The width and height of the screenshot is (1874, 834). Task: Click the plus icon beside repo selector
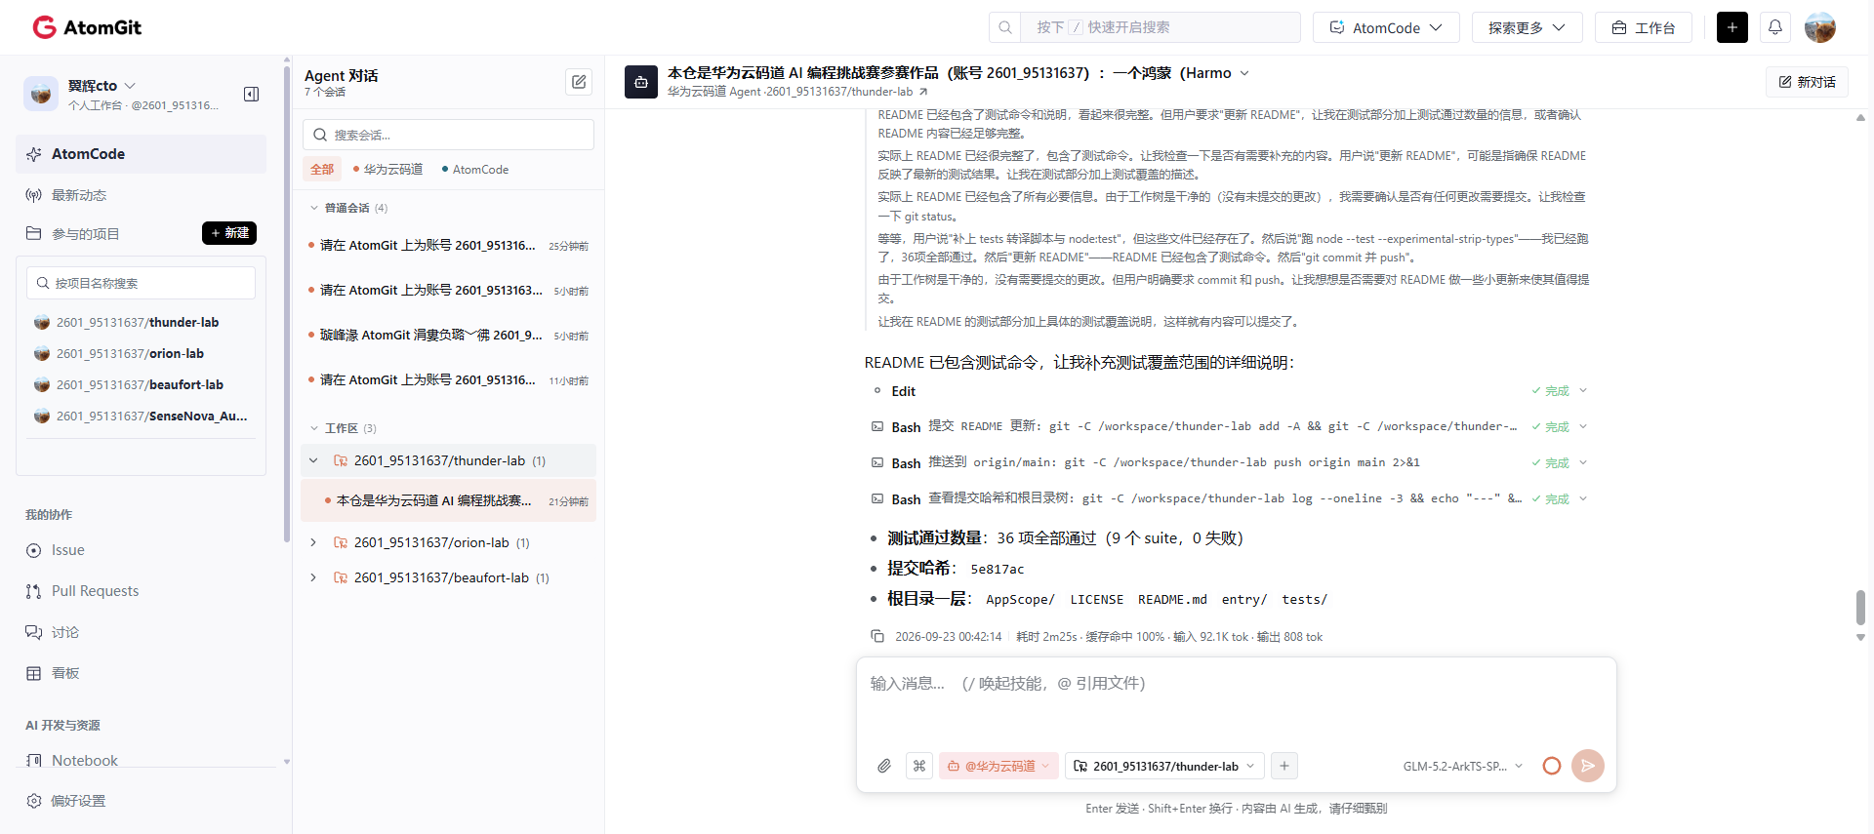point(1284,766)
